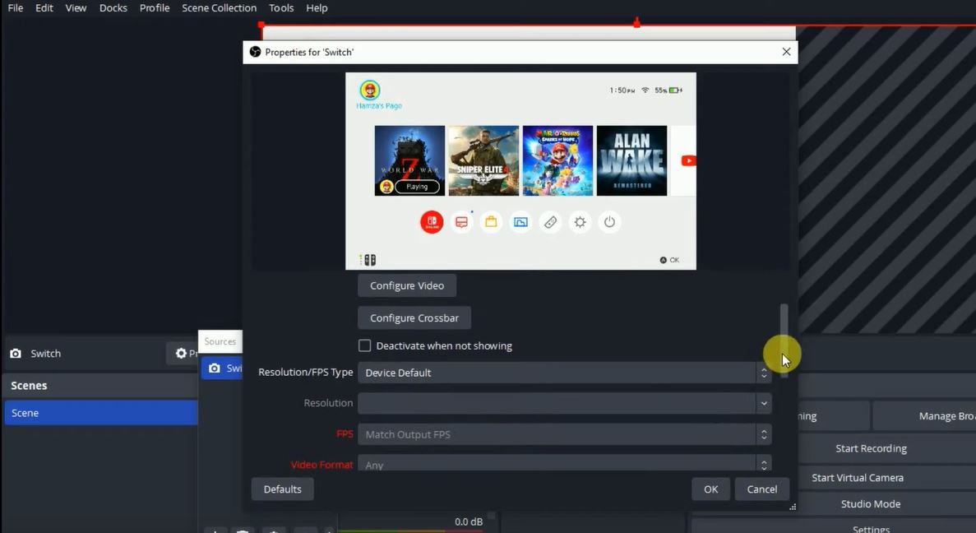
Task: Open the Help menu
Action: tap(317, 8)
